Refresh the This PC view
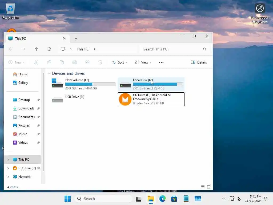 [49, 49]
